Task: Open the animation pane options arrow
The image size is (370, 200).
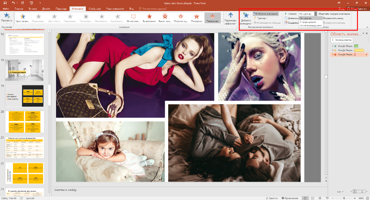Action: tap(363, 34)
